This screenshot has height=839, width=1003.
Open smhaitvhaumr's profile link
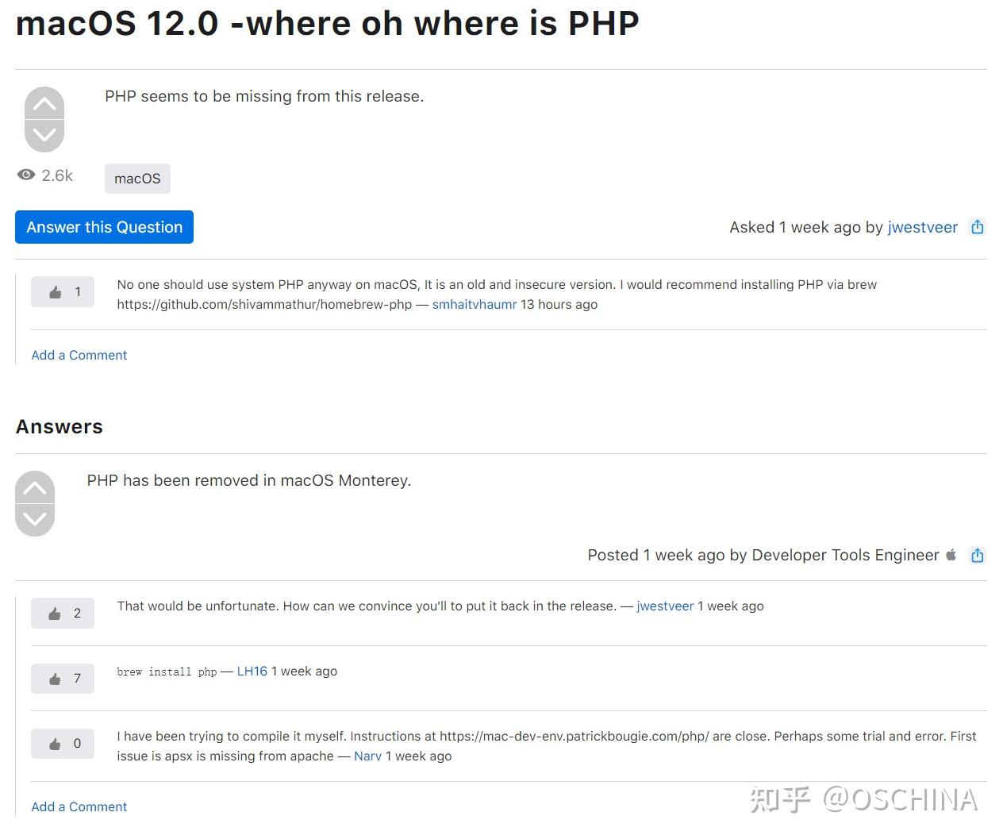(x=474, y=304)
